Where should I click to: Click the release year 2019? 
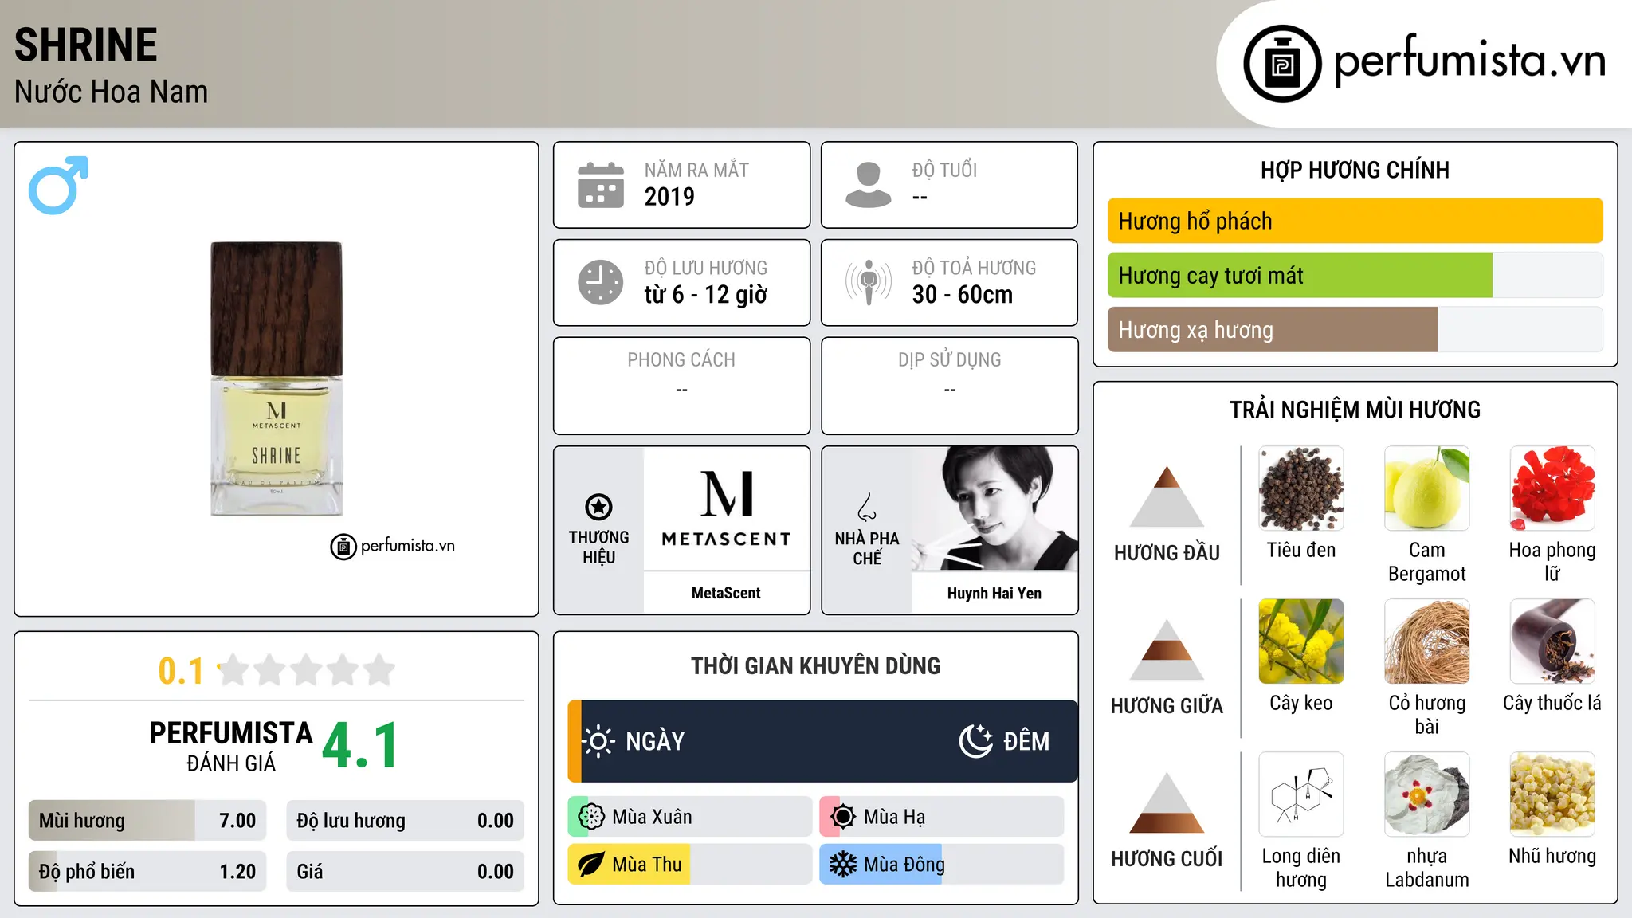click(x=669, y=197)
